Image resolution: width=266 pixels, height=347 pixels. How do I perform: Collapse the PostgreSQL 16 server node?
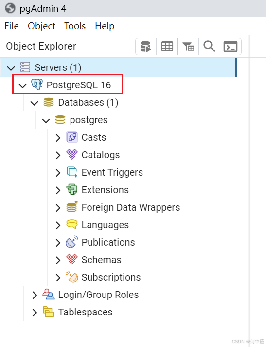[x=22, y=85]
